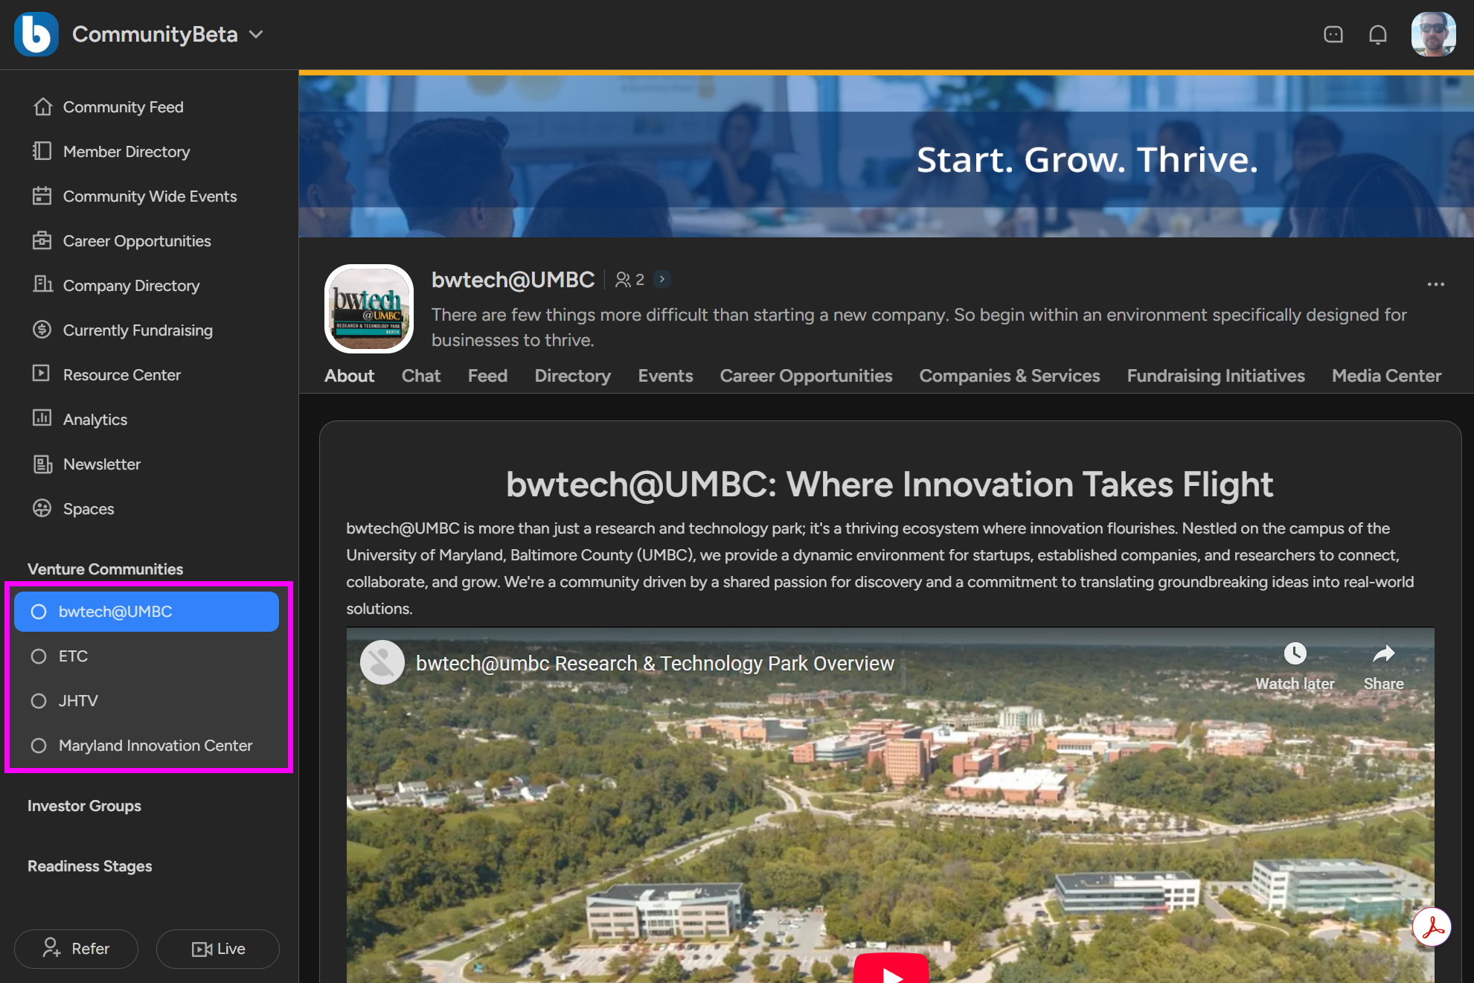The image size is (1474, 983).
Task: Open the chat messages icon in header
Action: [1333, 34]
